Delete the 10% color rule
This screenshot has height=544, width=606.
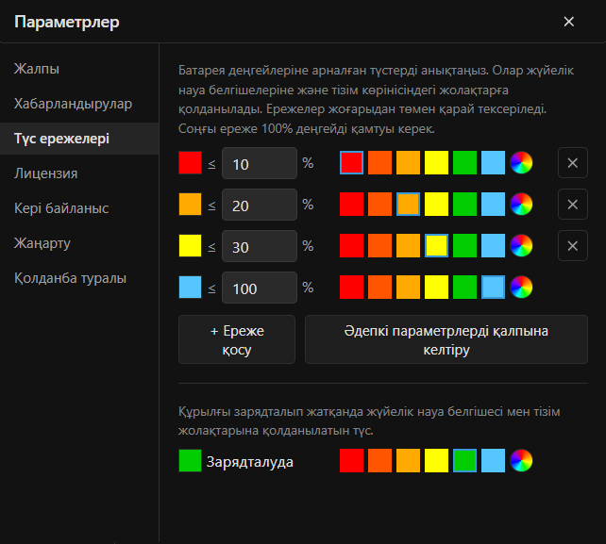(x=573, y=163)
